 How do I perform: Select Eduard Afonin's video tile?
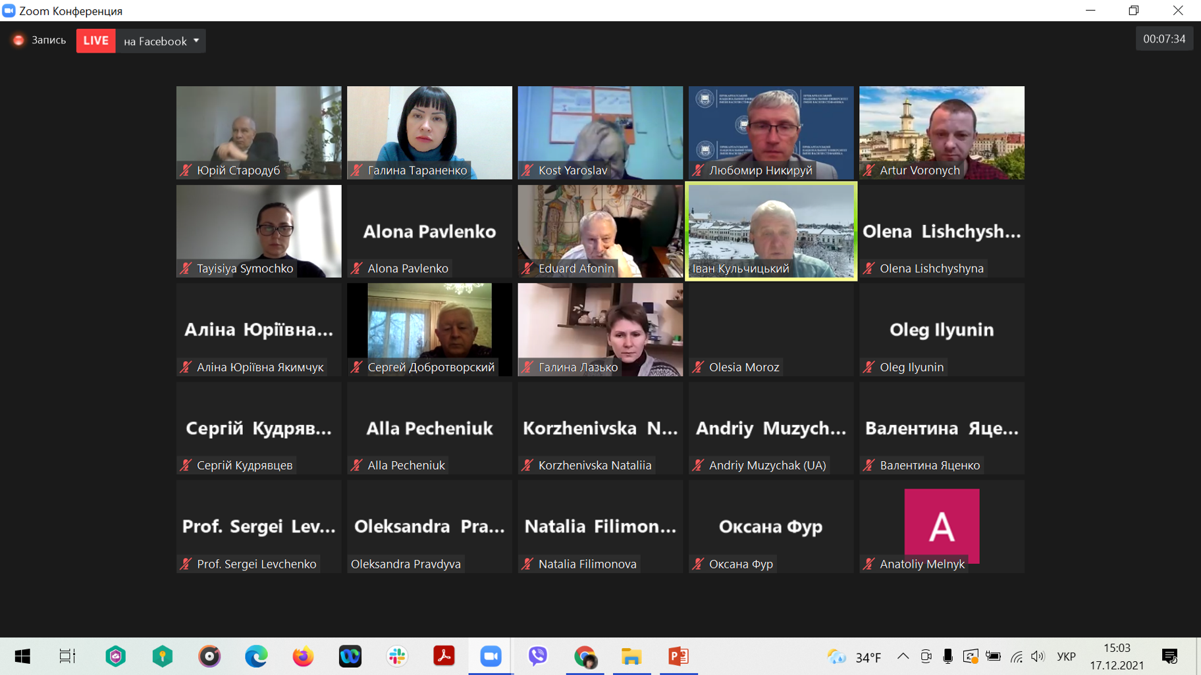[600, 231]
